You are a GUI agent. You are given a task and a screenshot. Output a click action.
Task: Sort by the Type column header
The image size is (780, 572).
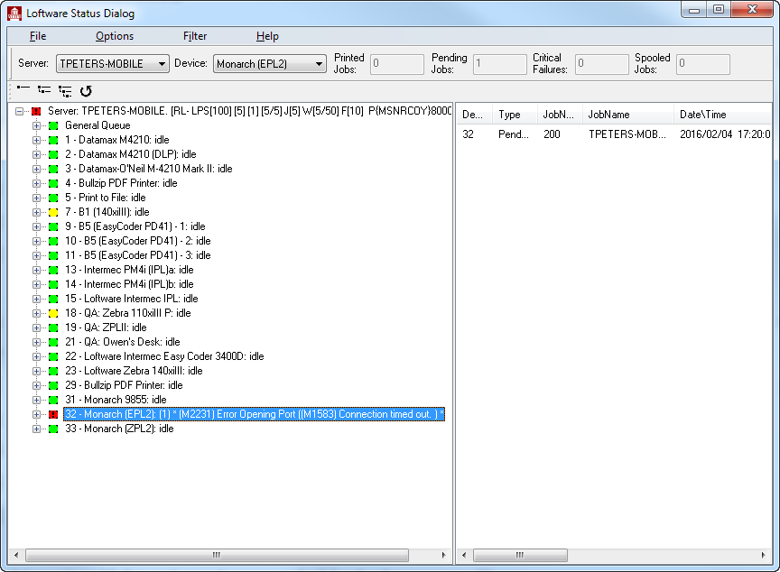point(515,115)
